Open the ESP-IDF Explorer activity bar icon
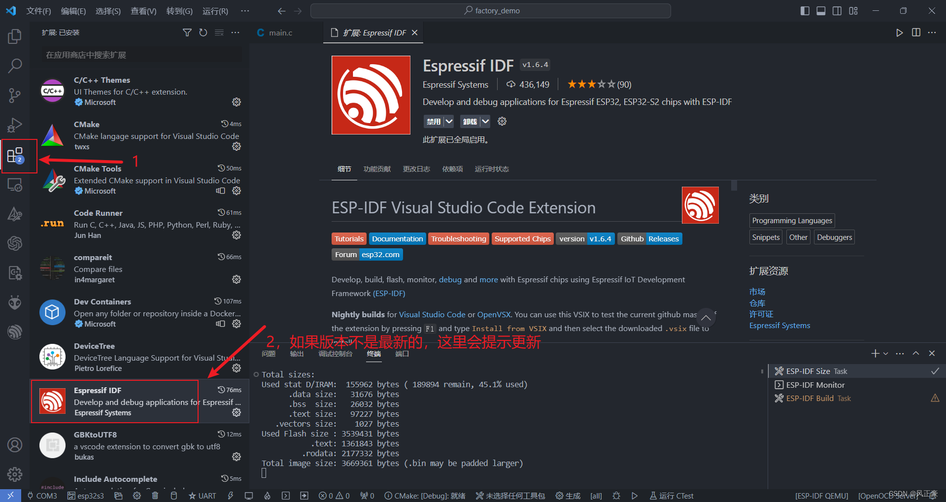Image resolution: width=946 pixels, height=502 pixels. (x=15, y=332)
